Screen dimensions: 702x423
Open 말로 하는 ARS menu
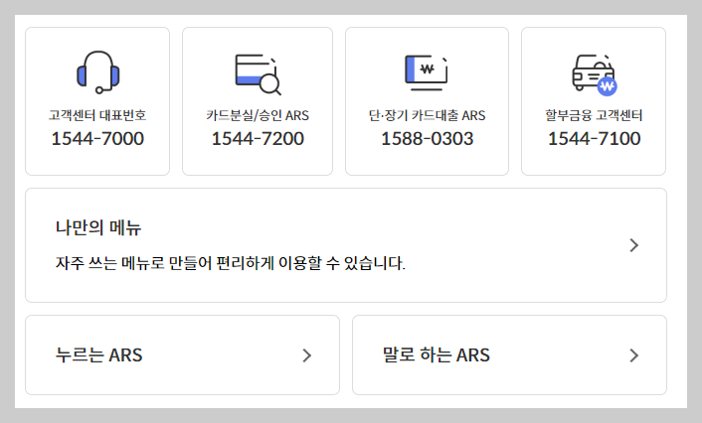click(509, 355)
